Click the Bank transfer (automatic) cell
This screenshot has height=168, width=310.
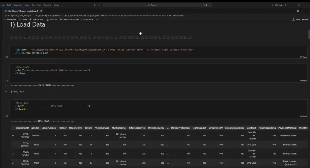(x=290, y=163)
